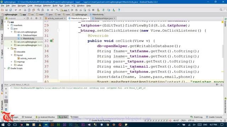Click the MainActivity breadcrumb

(97, 14)
